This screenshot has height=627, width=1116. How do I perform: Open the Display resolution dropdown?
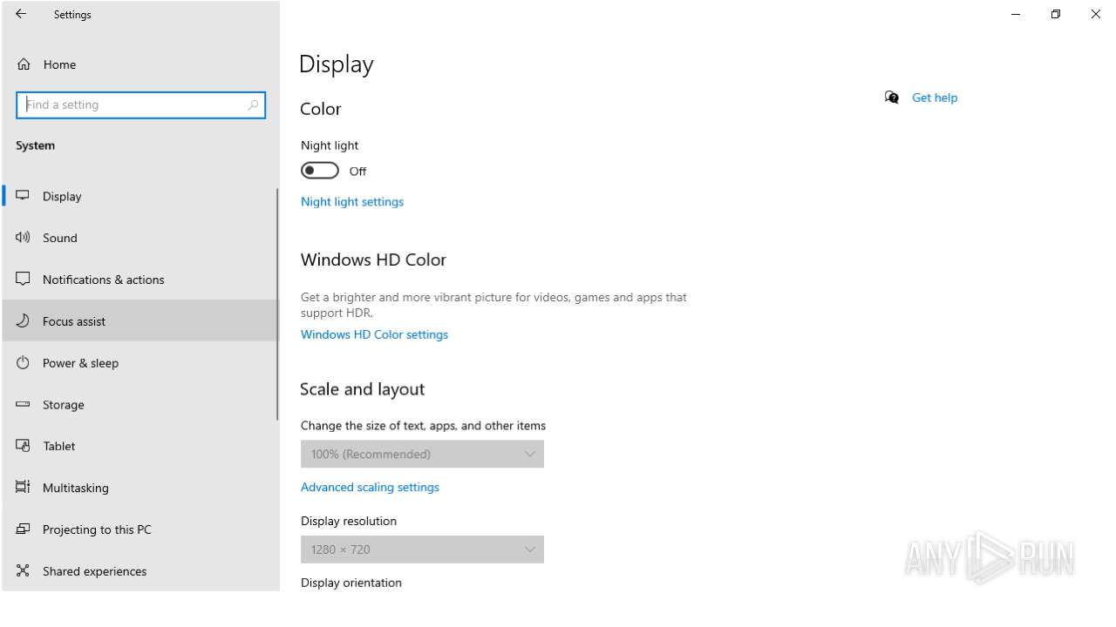click(422, 549)
